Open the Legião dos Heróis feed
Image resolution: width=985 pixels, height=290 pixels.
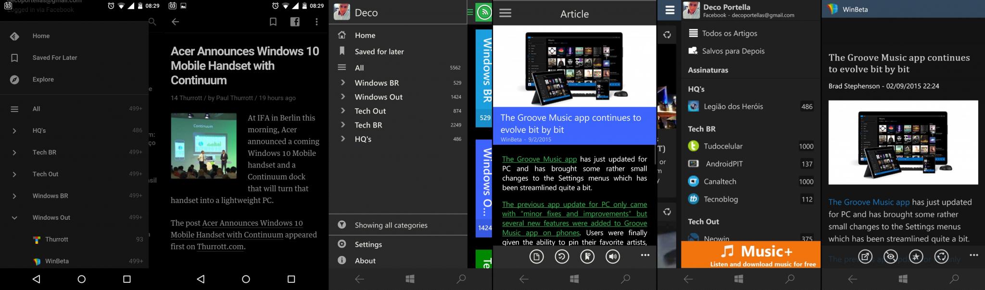(x=751, y=106)
